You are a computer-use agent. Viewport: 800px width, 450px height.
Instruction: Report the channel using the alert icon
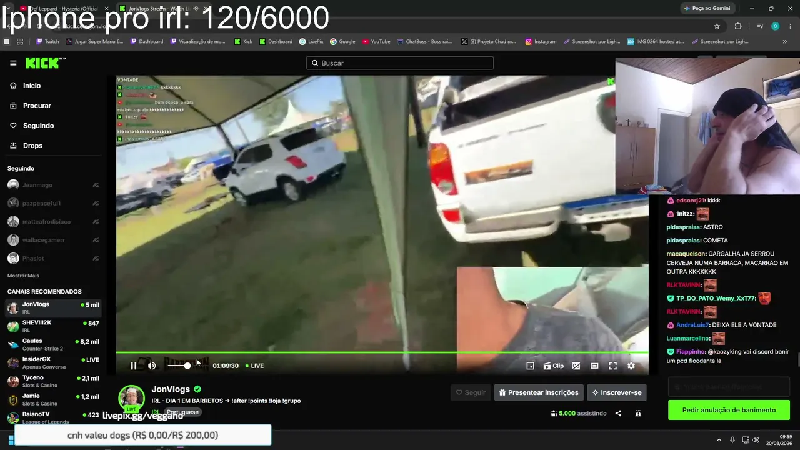tap(638, 413)
